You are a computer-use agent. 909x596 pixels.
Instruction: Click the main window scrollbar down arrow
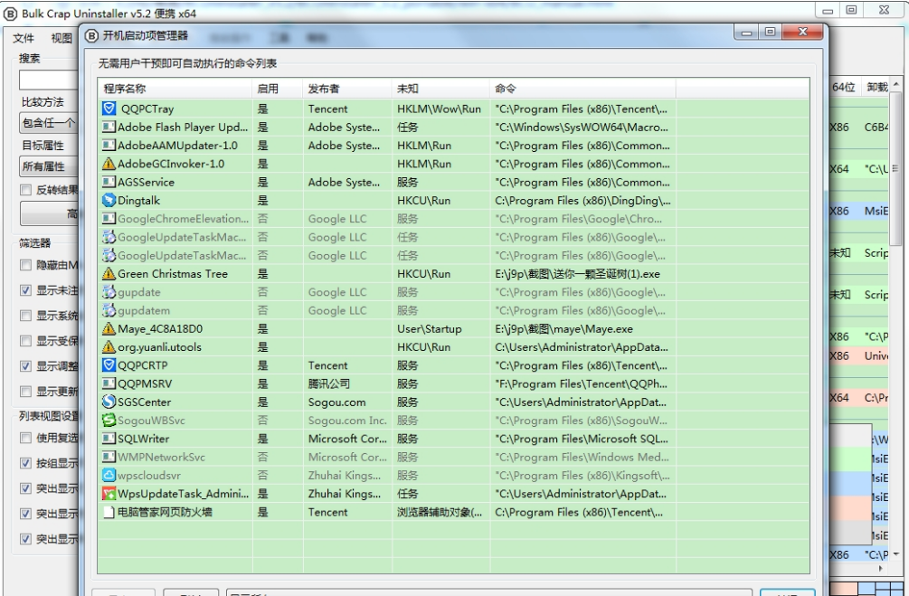click(x=895, y=554)
